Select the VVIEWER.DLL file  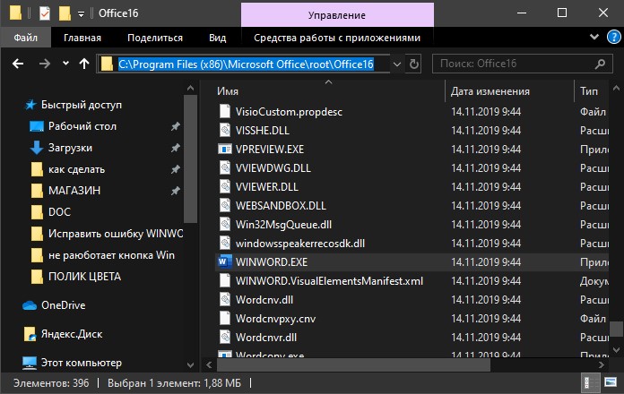[x=266, y=187]
